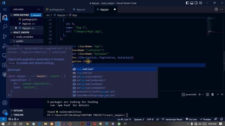Open notifications bell in status bar

pos(221,119)
